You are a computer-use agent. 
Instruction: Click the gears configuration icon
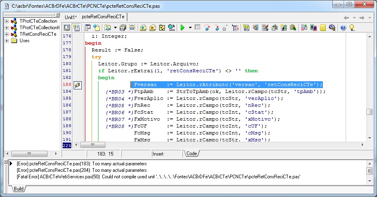[x=332, y=28]
